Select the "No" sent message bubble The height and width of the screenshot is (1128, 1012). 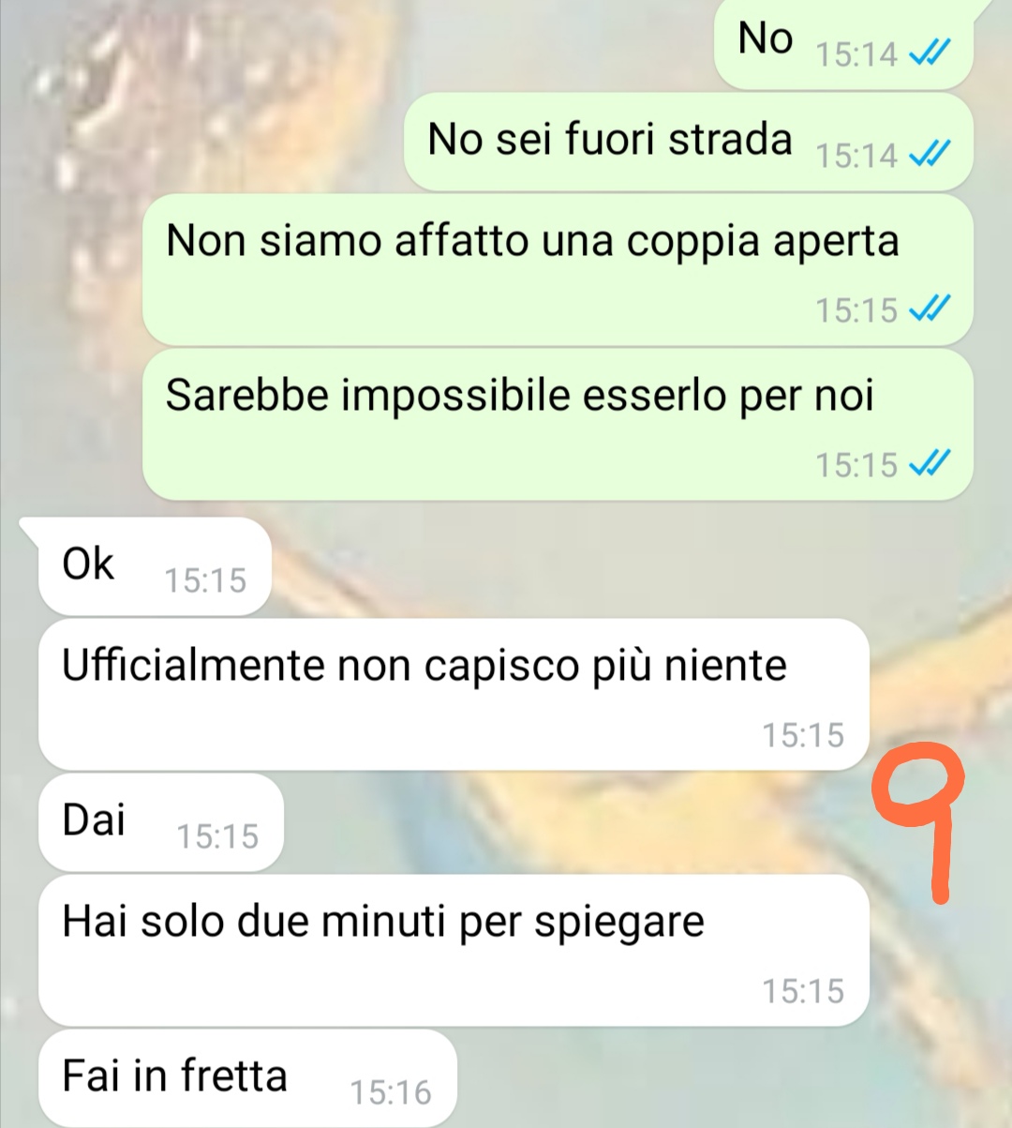(843, 44)
